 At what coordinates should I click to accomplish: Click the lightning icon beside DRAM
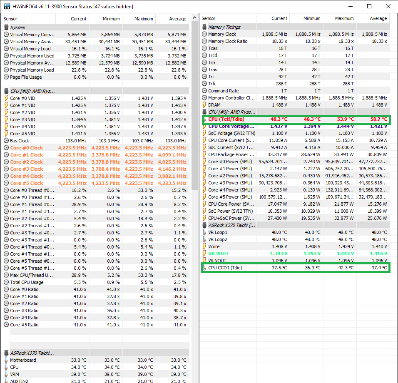204,104
